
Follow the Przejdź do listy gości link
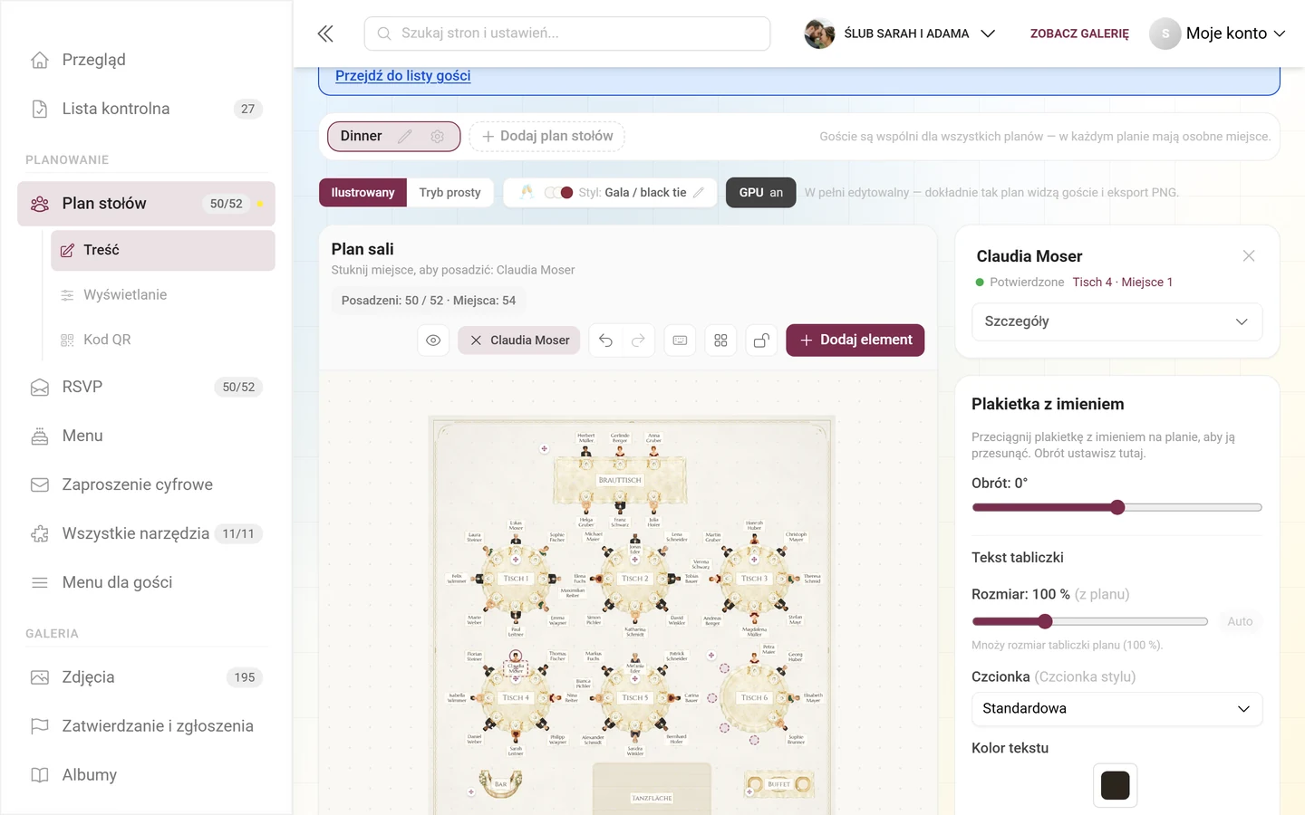403,76
